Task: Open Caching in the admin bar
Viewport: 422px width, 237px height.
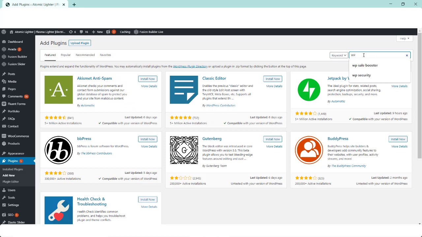Action: (x=125, y=32)
